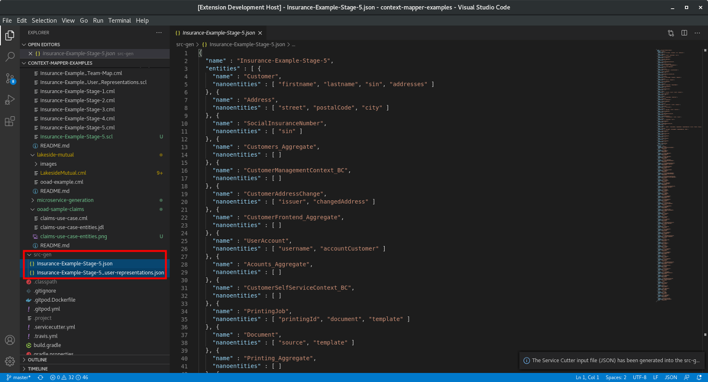Change indentation via Spaces: 2
This screenshot has width=708, height=382.
(x=616, y=378)
